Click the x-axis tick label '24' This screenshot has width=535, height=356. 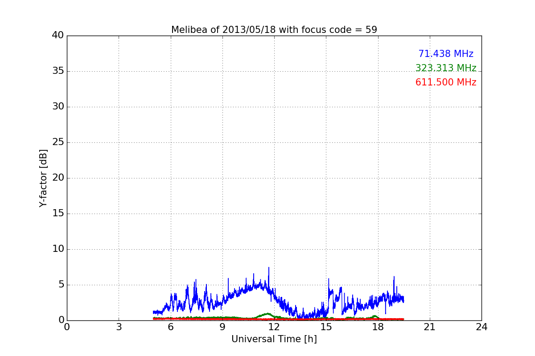tap(481, 327)
